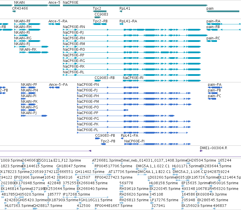Click protein NKAIN-PJ label
The image size is (241, 210).
coord(29,113)
